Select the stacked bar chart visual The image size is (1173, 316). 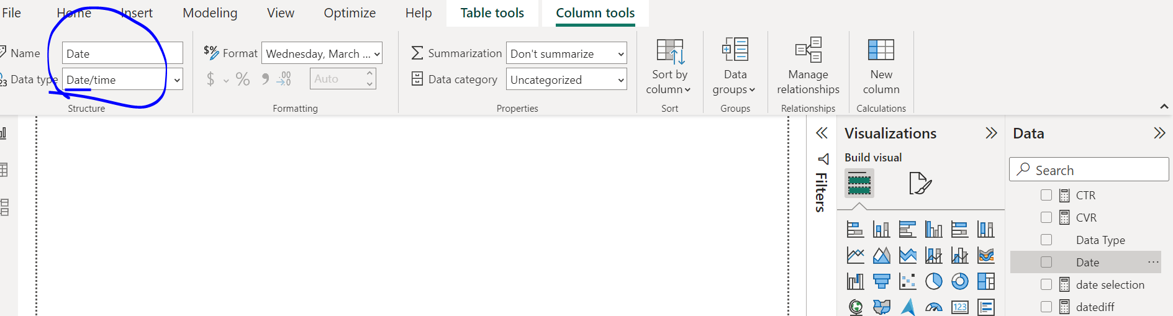click(x=855, y=230)
